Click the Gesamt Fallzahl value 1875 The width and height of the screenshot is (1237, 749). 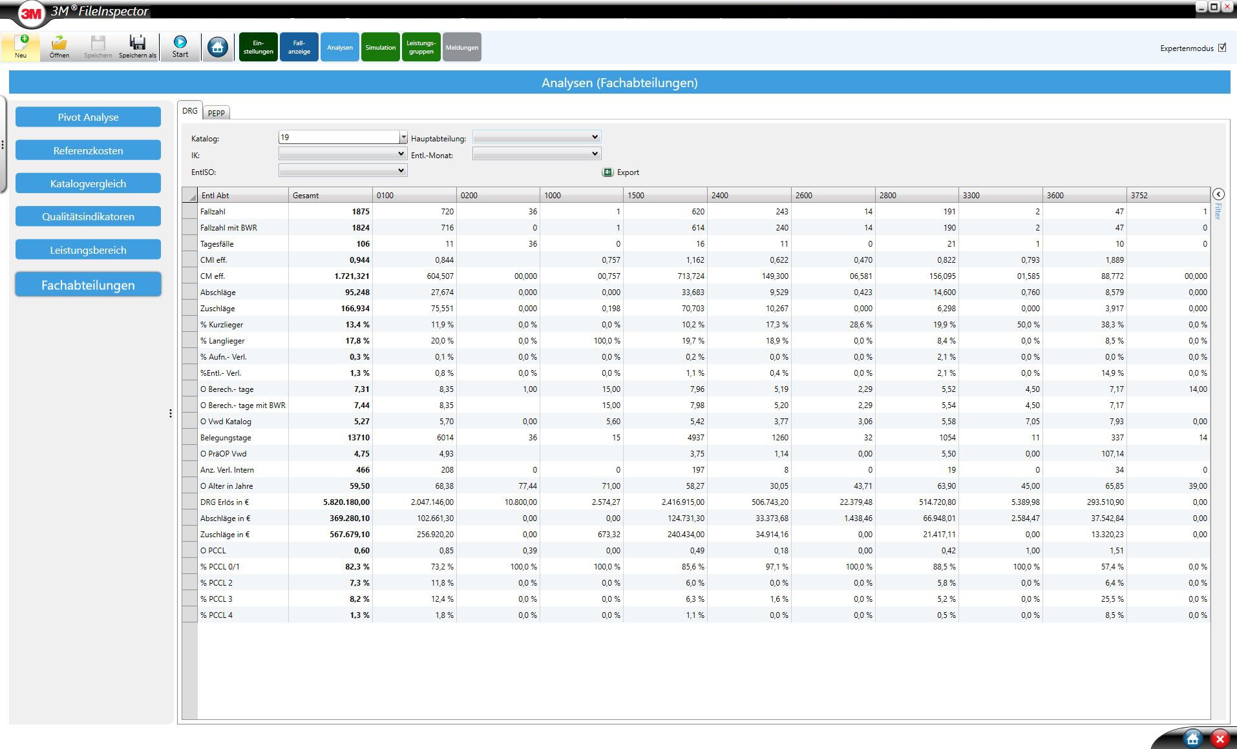361,211
